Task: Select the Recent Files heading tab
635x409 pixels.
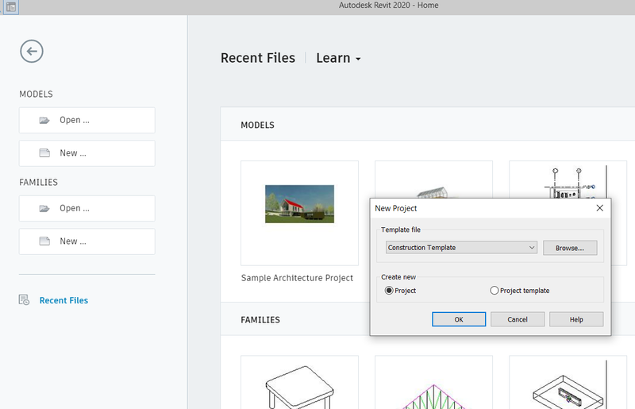Action: point(257,58)
